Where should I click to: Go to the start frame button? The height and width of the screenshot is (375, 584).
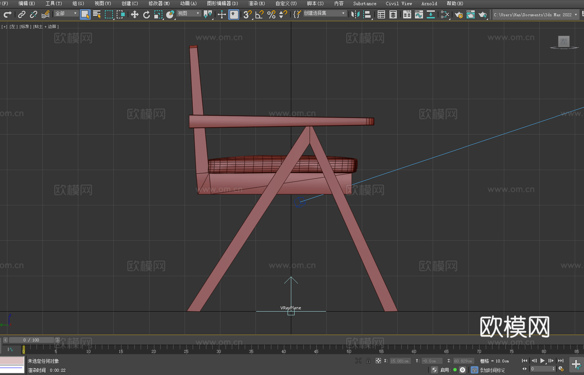(525, 361)
